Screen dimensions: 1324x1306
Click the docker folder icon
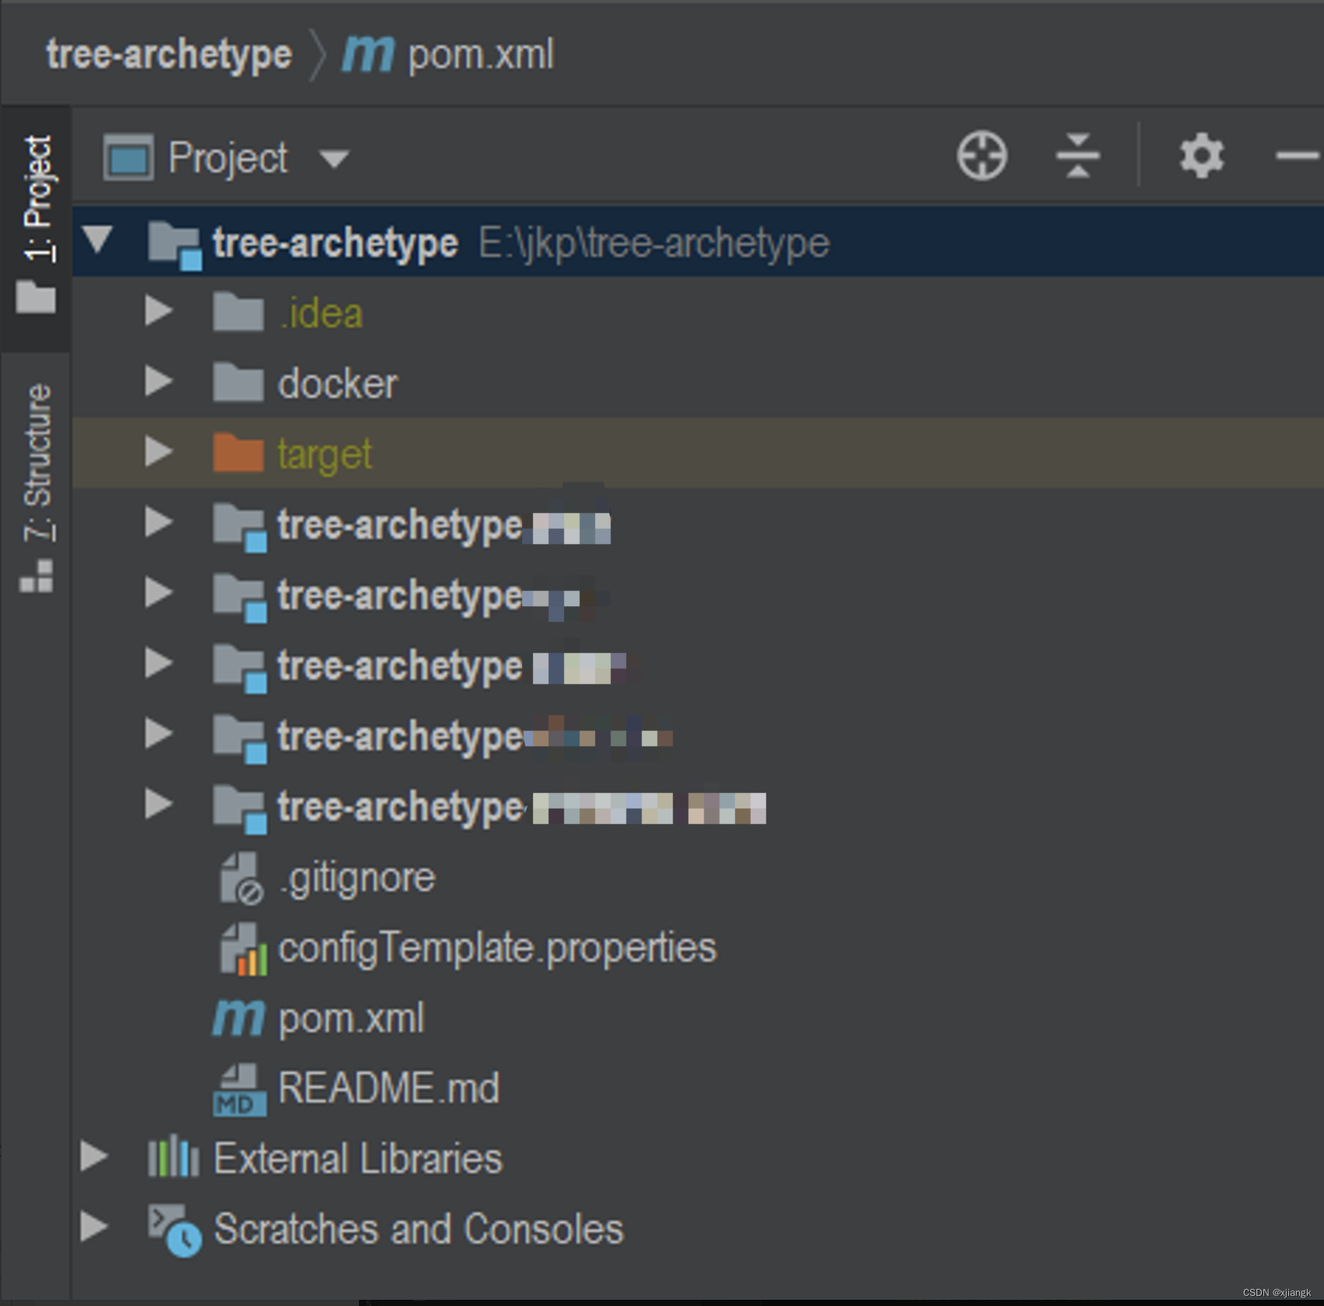coord(238,382)
